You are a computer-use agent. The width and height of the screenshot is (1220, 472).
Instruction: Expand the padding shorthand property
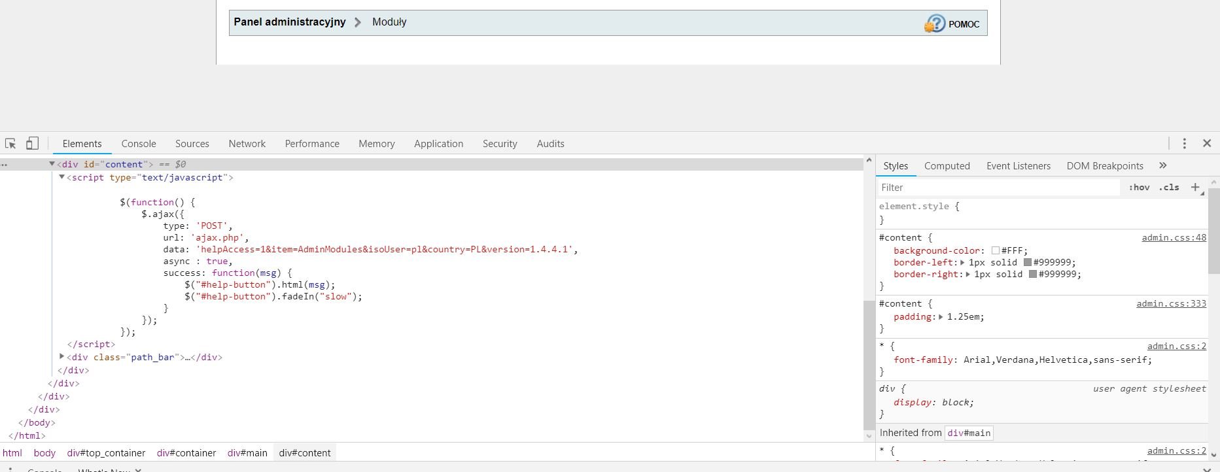pyautogui.click(x=941, y=317)
